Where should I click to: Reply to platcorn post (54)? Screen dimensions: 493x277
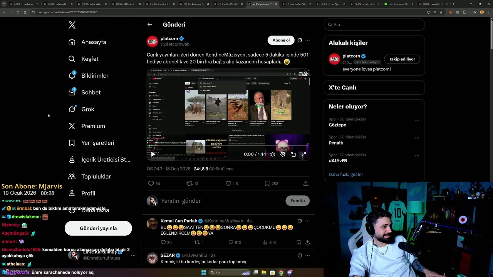coord(154,184)
